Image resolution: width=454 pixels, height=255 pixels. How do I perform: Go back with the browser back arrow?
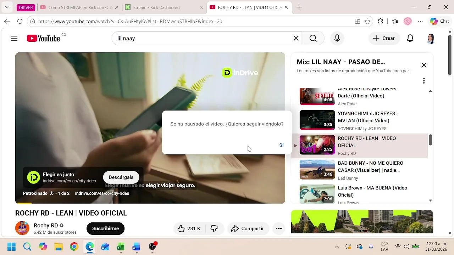[x=7, y=21]
